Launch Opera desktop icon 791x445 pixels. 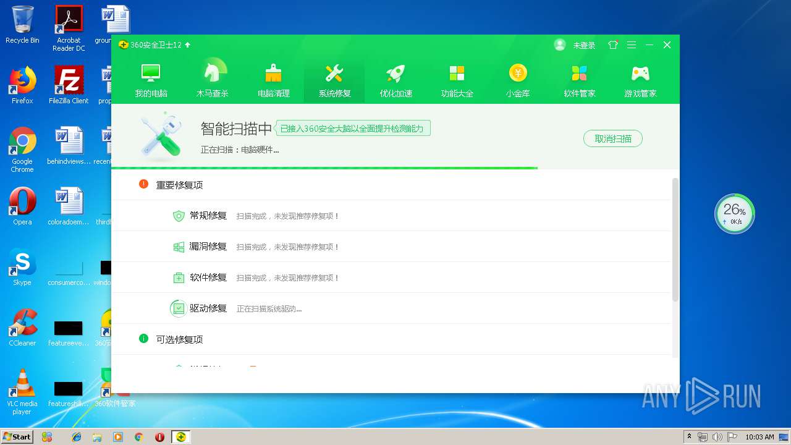(22, 206)
